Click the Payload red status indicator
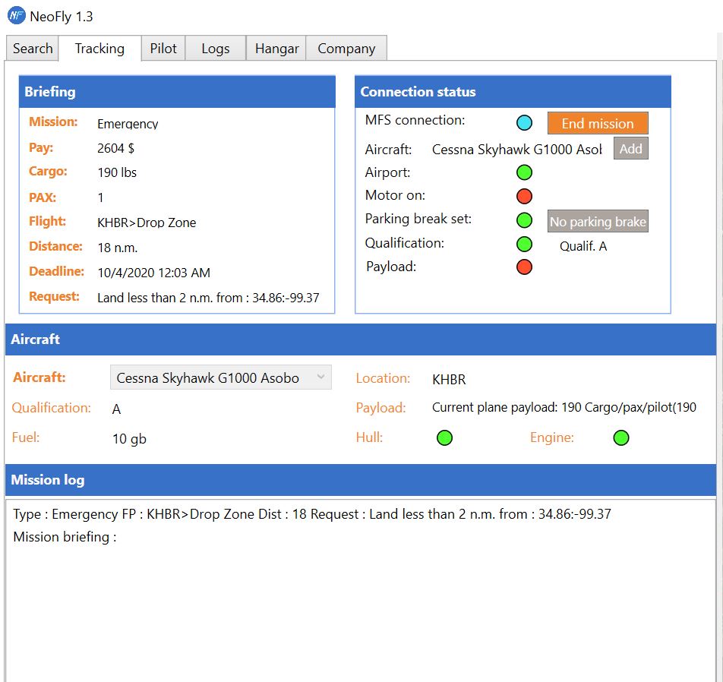723x682 pixels. click(524, 267)
